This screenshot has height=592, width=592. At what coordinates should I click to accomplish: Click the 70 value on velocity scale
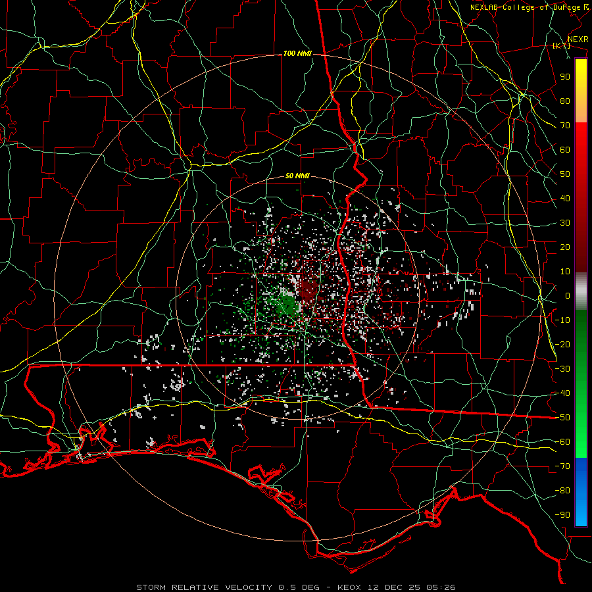pyautogui.click(x=565, y=126)
